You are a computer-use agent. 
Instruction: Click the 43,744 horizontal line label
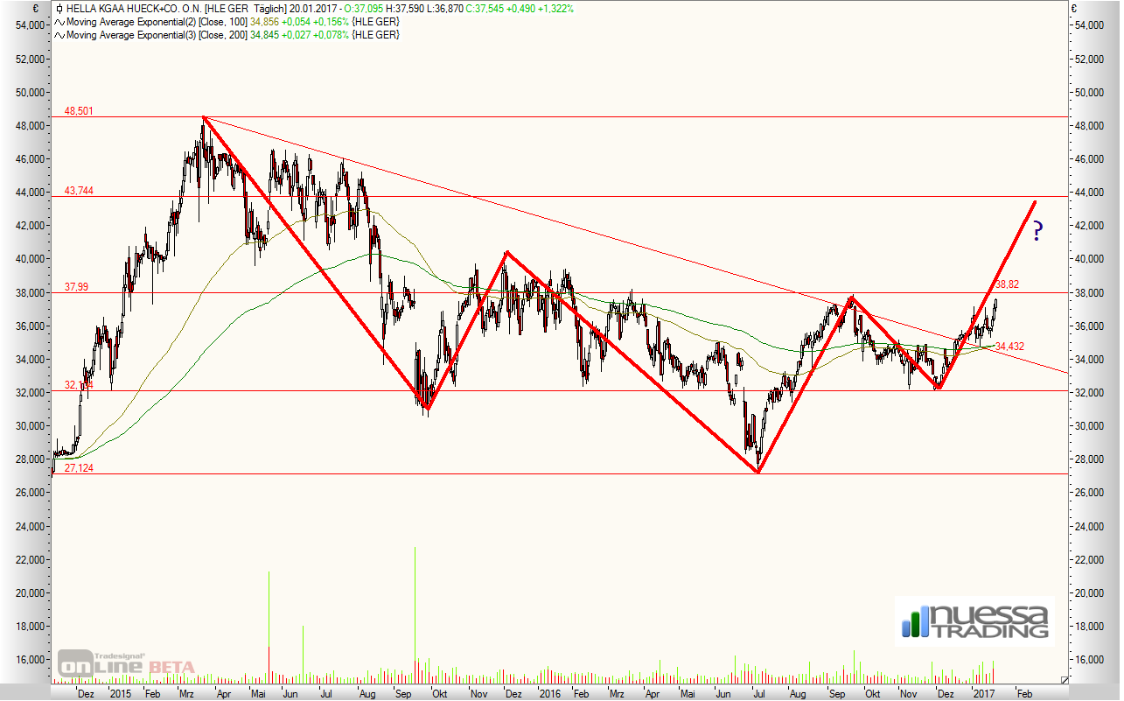click(79, 191)
